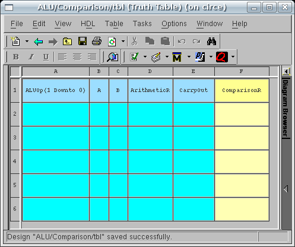This screenshot has width=295, height=247.
Task: Open the Tasks menu
Action: coord(142,24)
